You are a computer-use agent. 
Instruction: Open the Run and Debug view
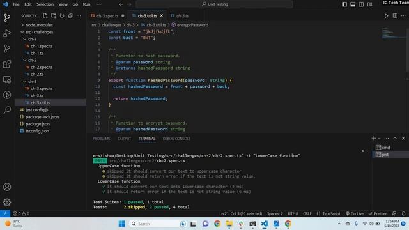(x=7, y=33)
